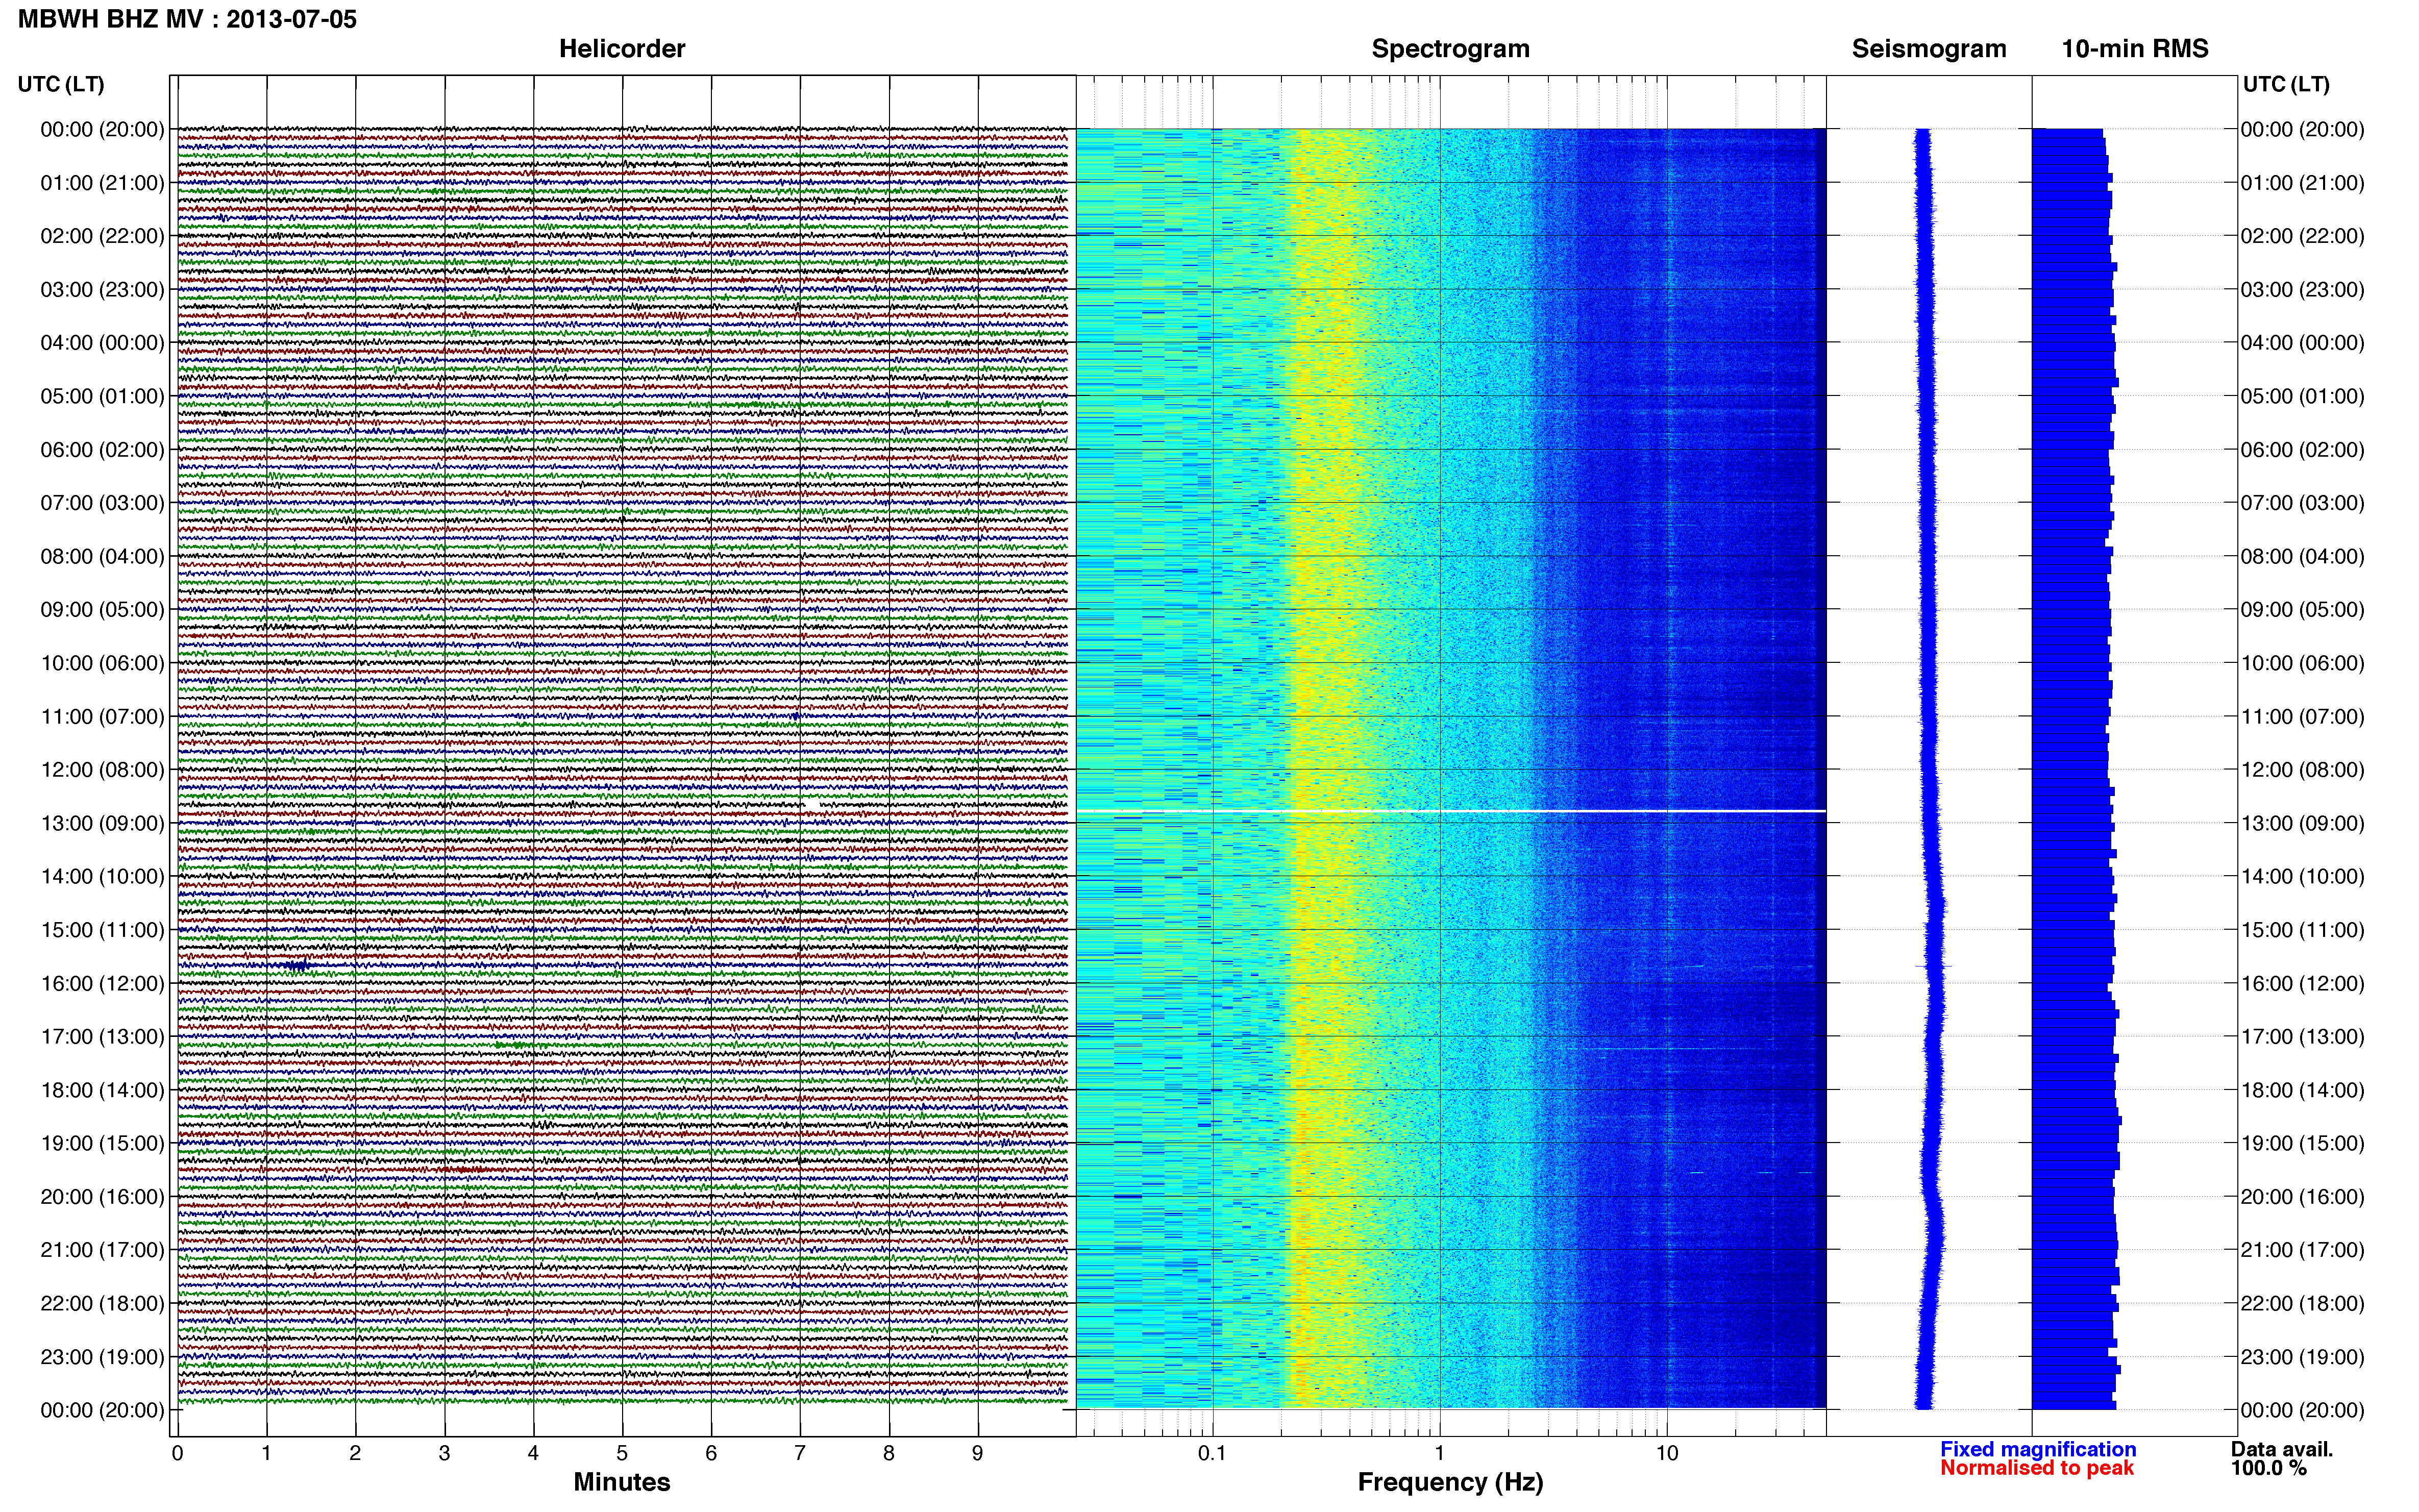Click '21:00 (17:00)' beside the Helicorder

102,1250
